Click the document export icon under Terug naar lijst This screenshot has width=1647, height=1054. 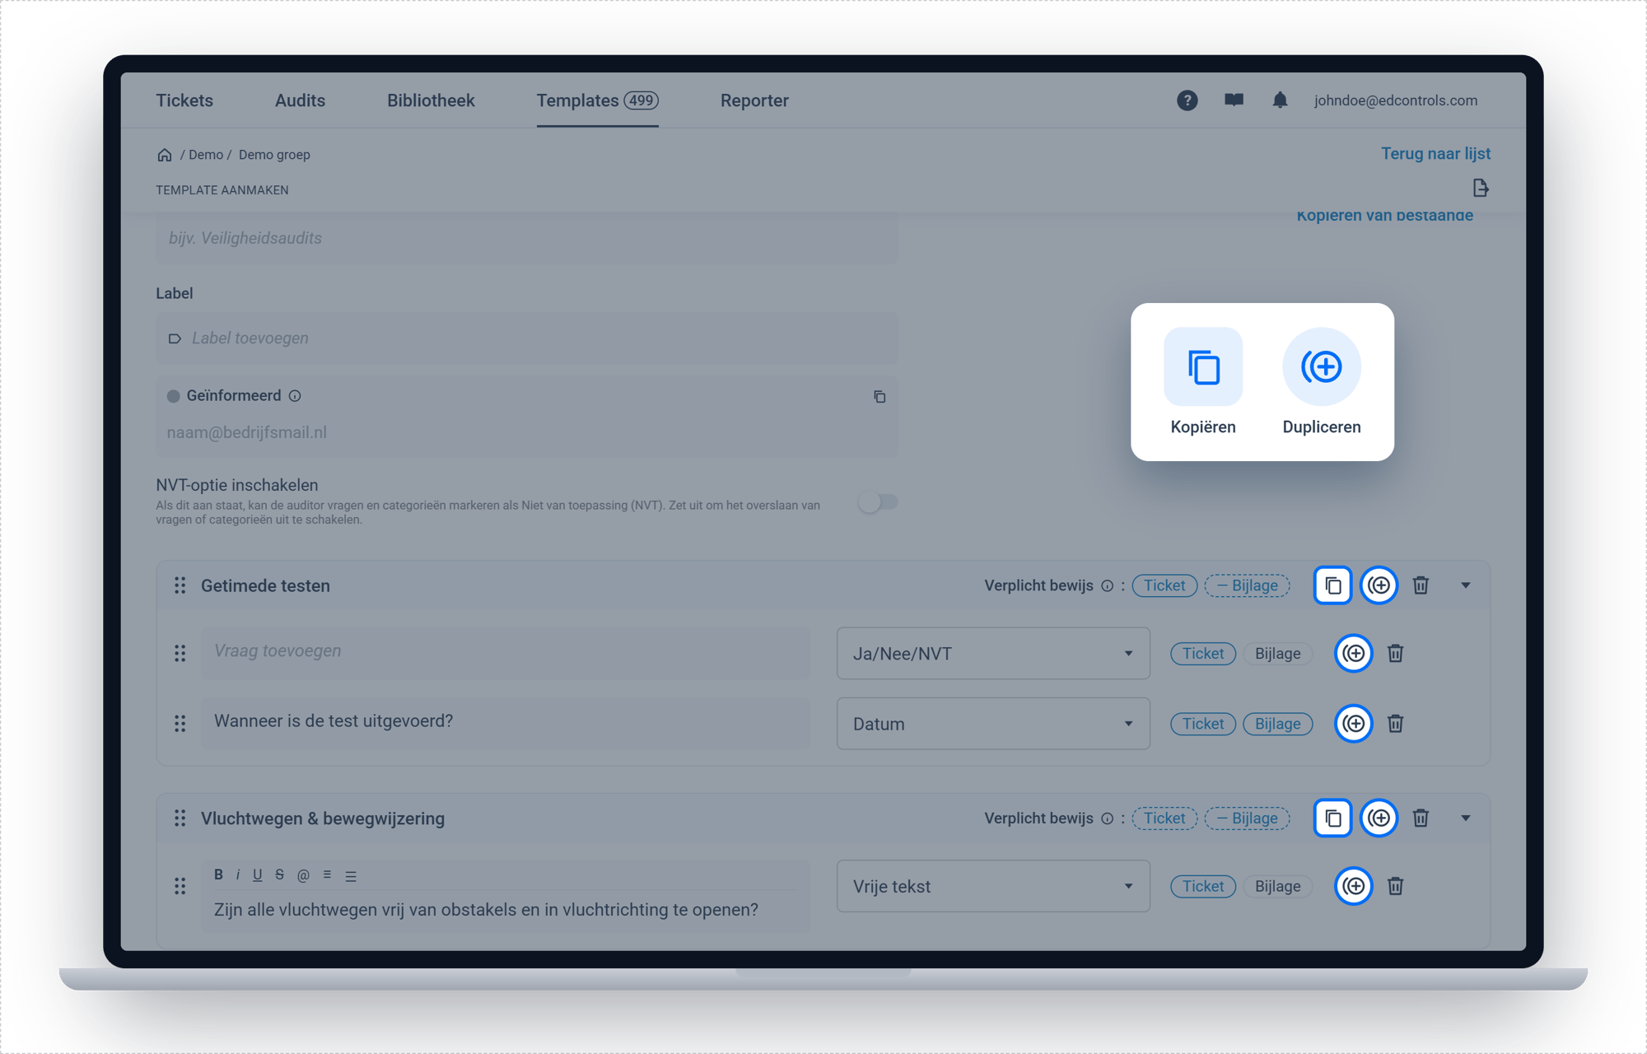1480,188
